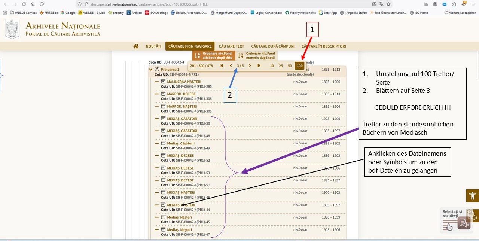The height and width of the screenshot is (241, 479).
Task: Click the install/download icon in address bar
Action: pos(375,4)
